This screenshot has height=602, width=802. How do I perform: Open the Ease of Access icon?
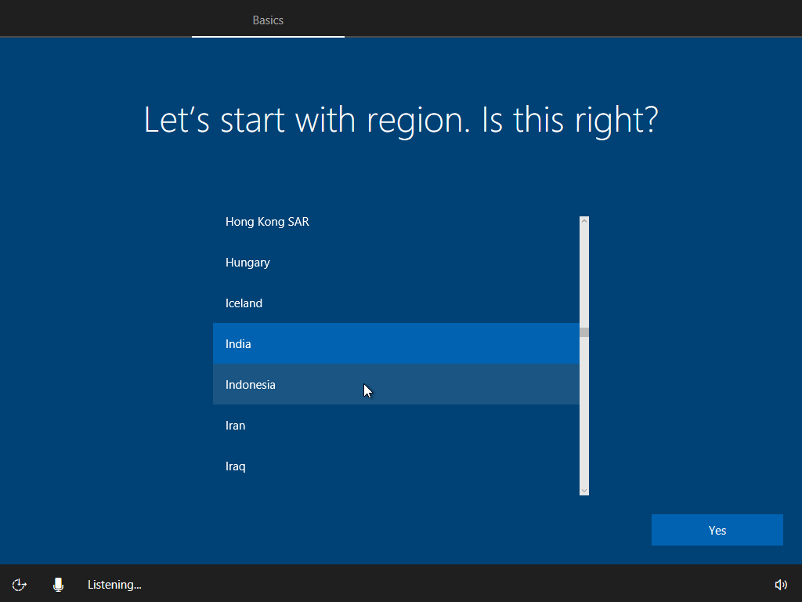19,585
